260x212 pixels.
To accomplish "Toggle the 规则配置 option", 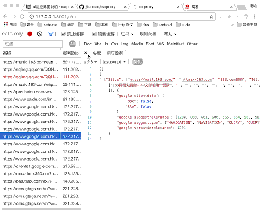I will coord(148,34).
